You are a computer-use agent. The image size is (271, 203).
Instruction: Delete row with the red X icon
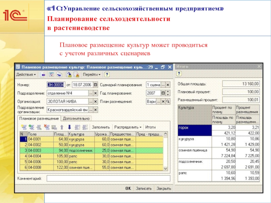point(46,127)
